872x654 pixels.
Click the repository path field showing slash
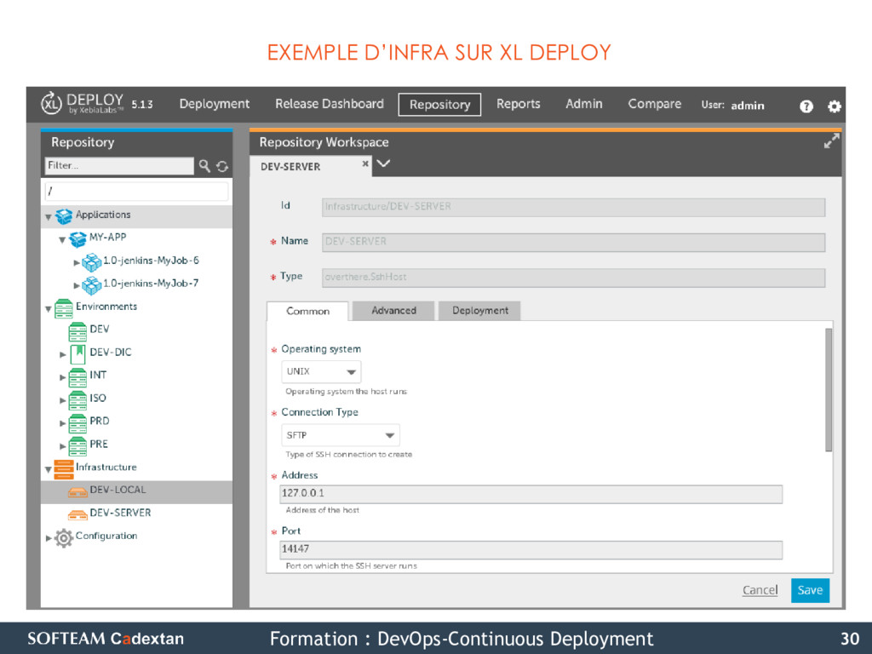coord(136,192)
